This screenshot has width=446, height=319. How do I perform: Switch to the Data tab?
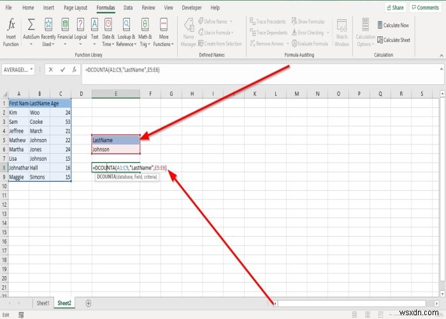[128, 8]
